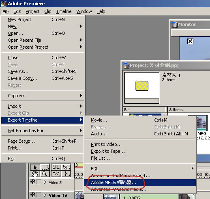Expand the Capture submenu

[x=81, y=96]
